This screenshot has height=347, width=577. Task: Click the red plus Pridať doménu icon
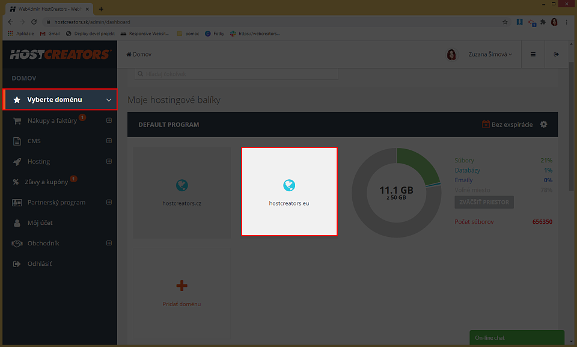[182, 285]
